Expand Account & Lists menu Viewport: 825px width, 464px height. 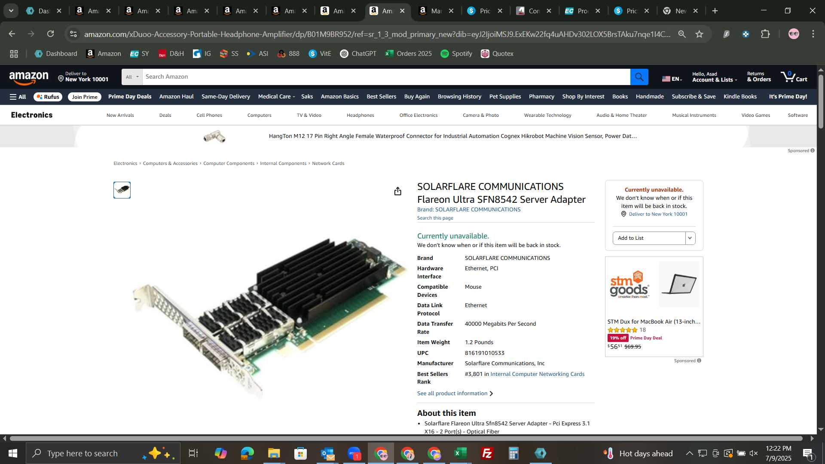click(x=714, y=77)
